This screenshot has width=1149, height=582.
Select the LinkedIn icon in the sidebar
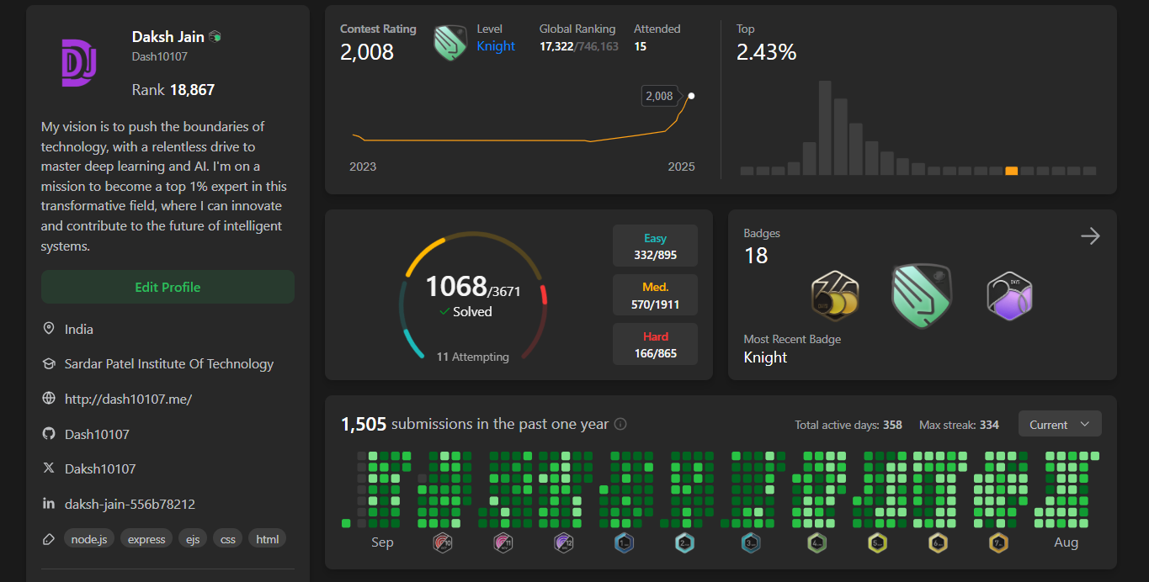[48, 504]
